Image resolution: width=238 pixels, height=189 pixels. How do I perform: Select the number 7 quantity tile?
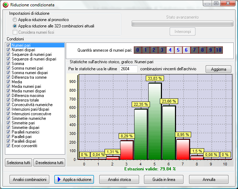click(194, 50)
